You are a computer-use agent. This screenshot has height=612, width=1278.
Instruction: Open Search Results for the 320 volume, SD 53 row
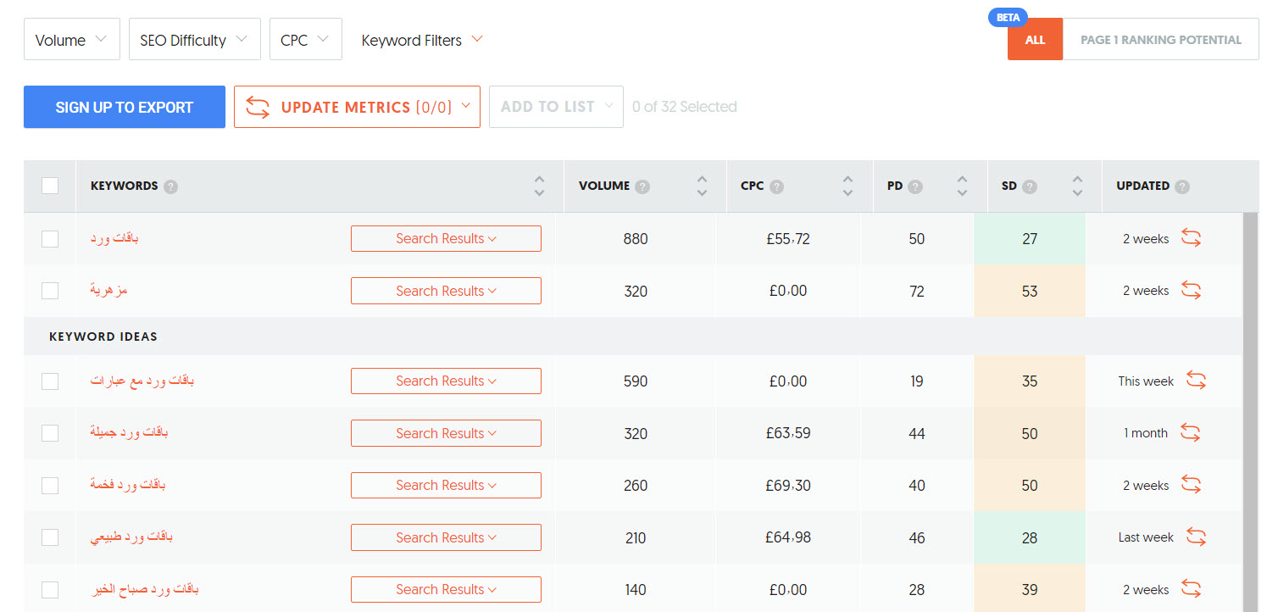tap(446, 291)
